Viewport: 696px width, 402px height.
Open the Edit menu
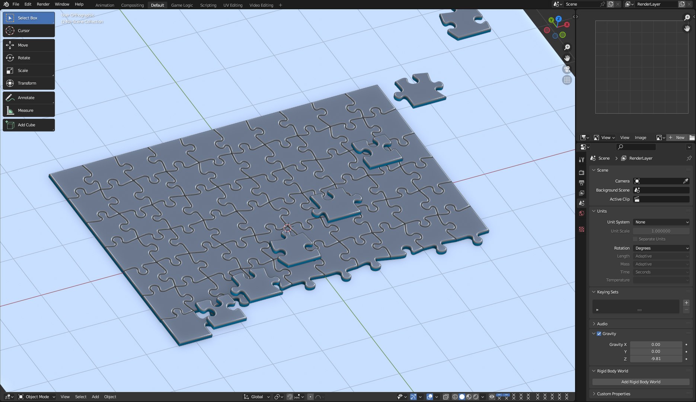click(x=28, y=4)
